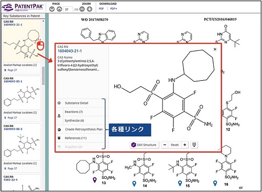This screenshot has width=262, height=192.
Task: Open Reactions (7) link
Action: 73,112
